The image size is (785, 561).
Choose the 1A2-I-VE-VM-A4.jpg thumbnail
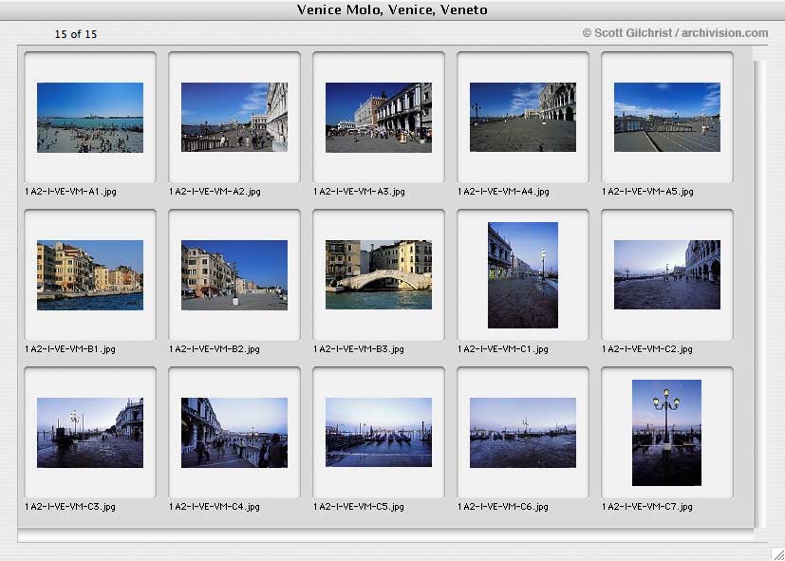pyautogui.click(x=523, y=117)
